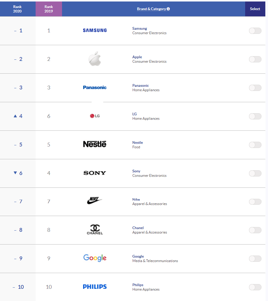
Task: Click the Chanel brand logo
Action: click(x=95, y=229)
